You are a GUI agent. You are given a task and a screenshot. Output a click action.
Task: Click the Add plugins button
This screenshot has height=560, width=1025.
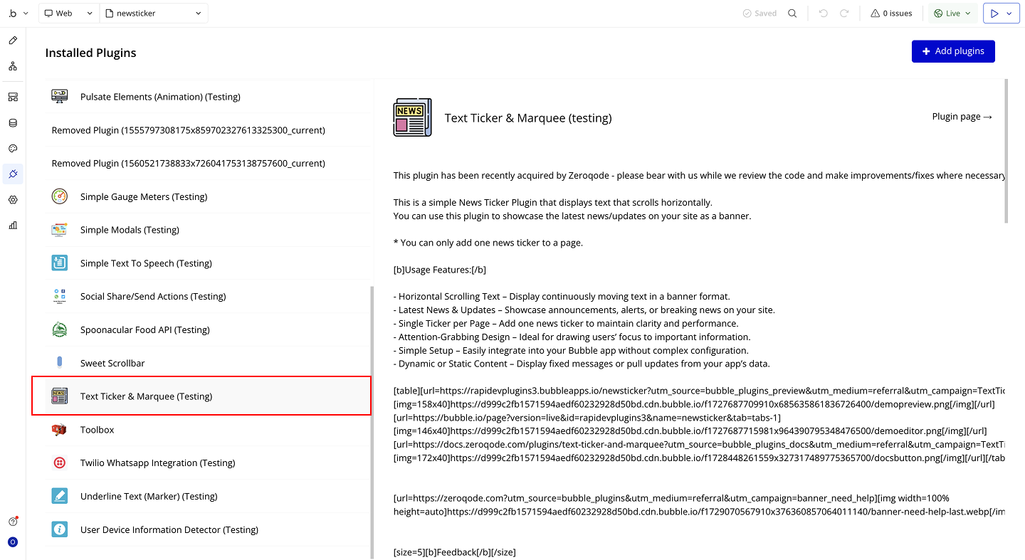click(953, 51)
